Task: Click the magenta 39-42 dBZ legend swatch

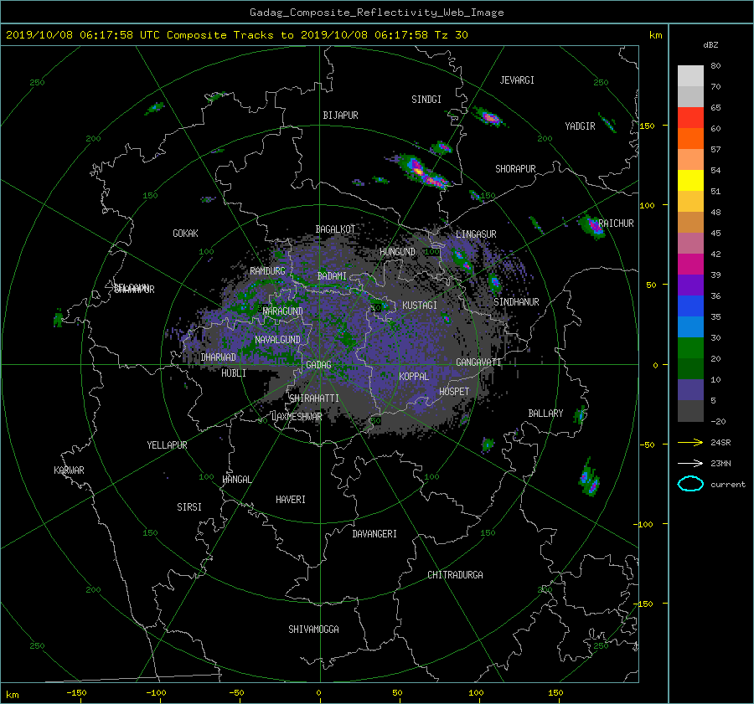Action: click(690, 264)
